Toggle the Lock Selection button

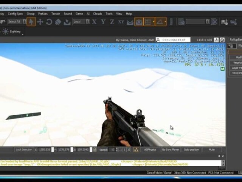[x=24, y=150]
